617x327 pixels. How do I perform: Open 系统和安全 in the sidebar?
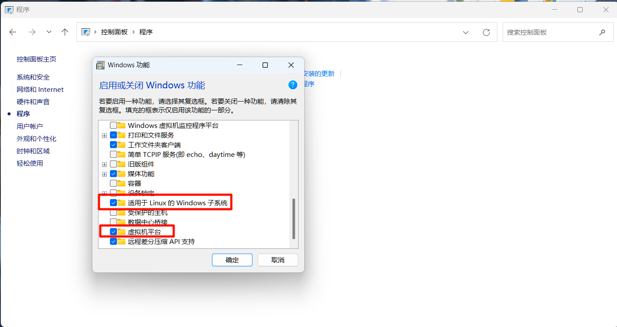click(x=33, y=77)
